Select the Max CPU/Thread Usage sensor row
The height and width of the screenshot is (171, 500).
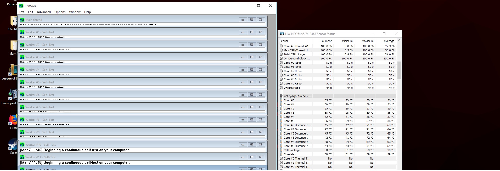pos(337,50)
